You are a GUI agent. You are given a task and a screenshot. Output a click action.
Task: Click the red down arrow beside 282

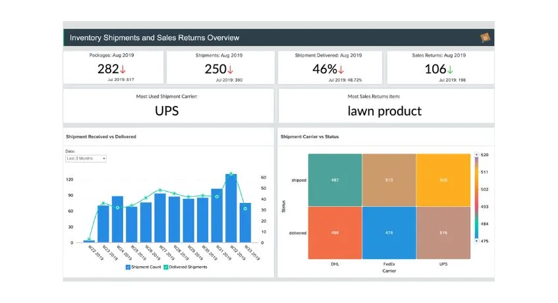[123, 69]
